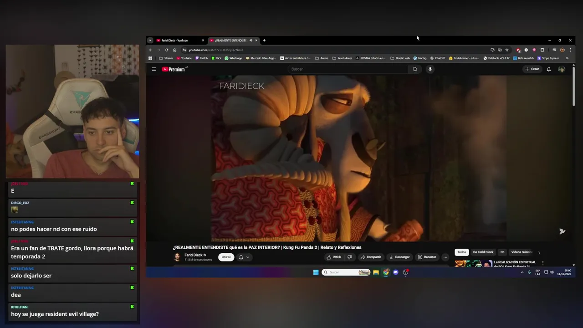
Task: Bookmark this page with the star
Action: coord(506,50)
